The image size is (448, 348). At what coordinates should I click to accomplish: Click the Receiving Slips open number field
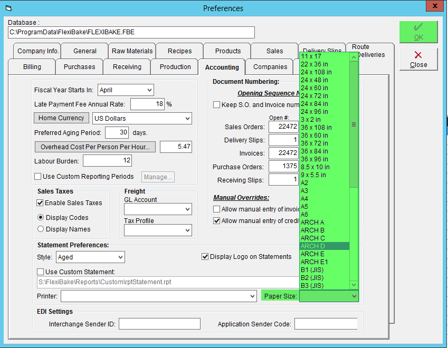[x=284, y=180]
